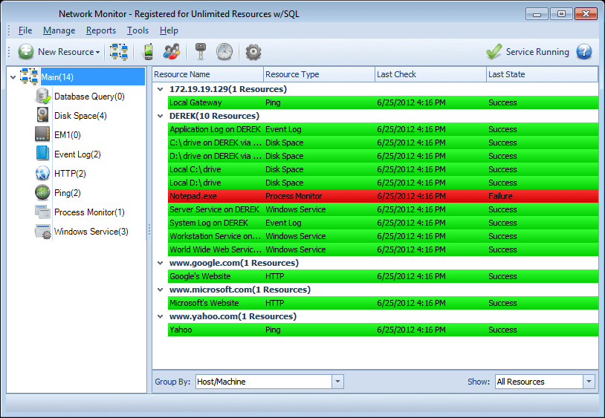Select Disk Space(4) tree item
The width and height of the screenshot is (605, 418).
coord(80,116)
